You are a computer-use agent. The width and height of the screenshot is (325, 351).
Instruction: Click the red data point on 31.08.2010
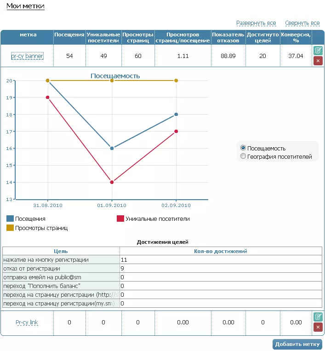(47, 98)
